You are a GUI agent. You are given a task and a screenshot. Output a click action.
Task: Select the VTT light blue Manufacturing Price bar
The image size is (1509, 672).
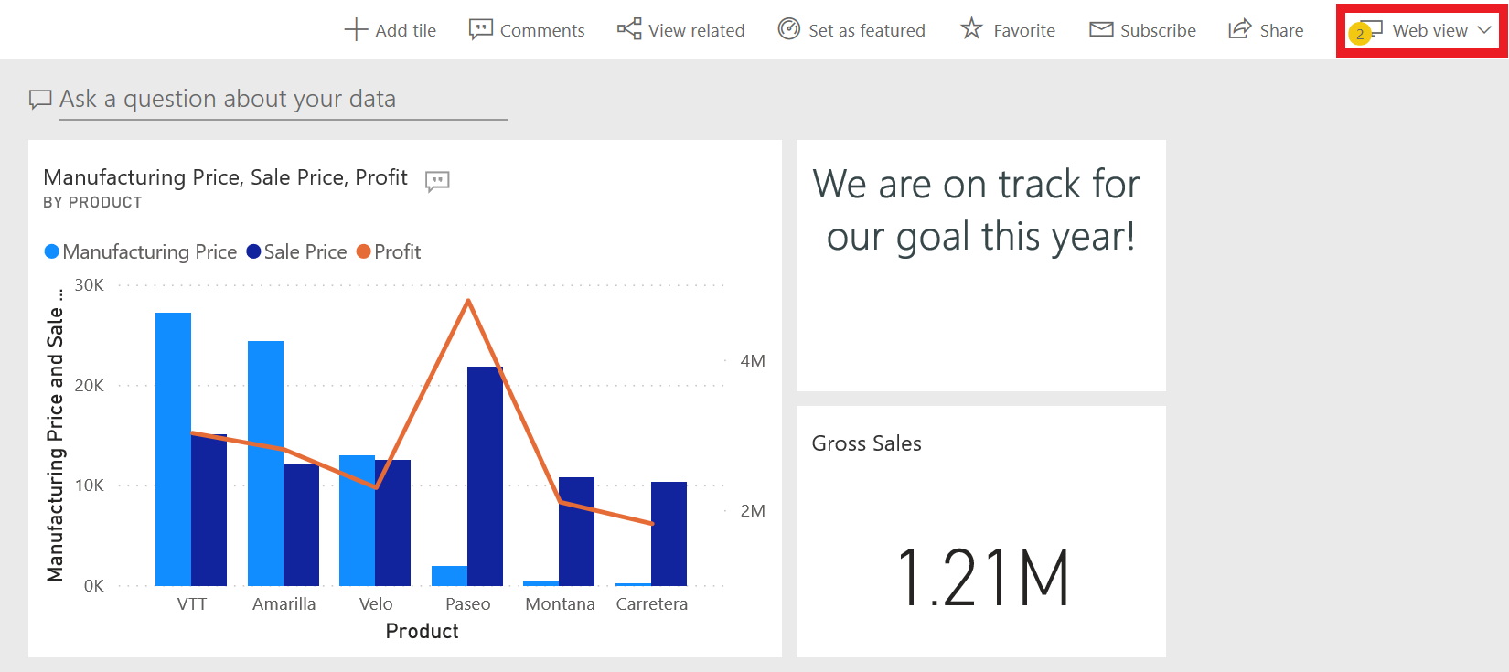tap(173, 449)
